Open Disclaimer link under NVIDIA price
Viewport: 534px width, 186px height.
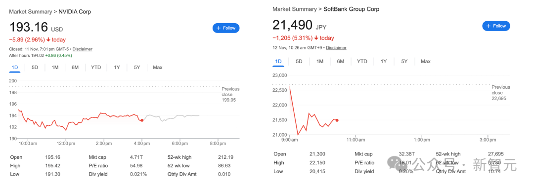[83, 49]
